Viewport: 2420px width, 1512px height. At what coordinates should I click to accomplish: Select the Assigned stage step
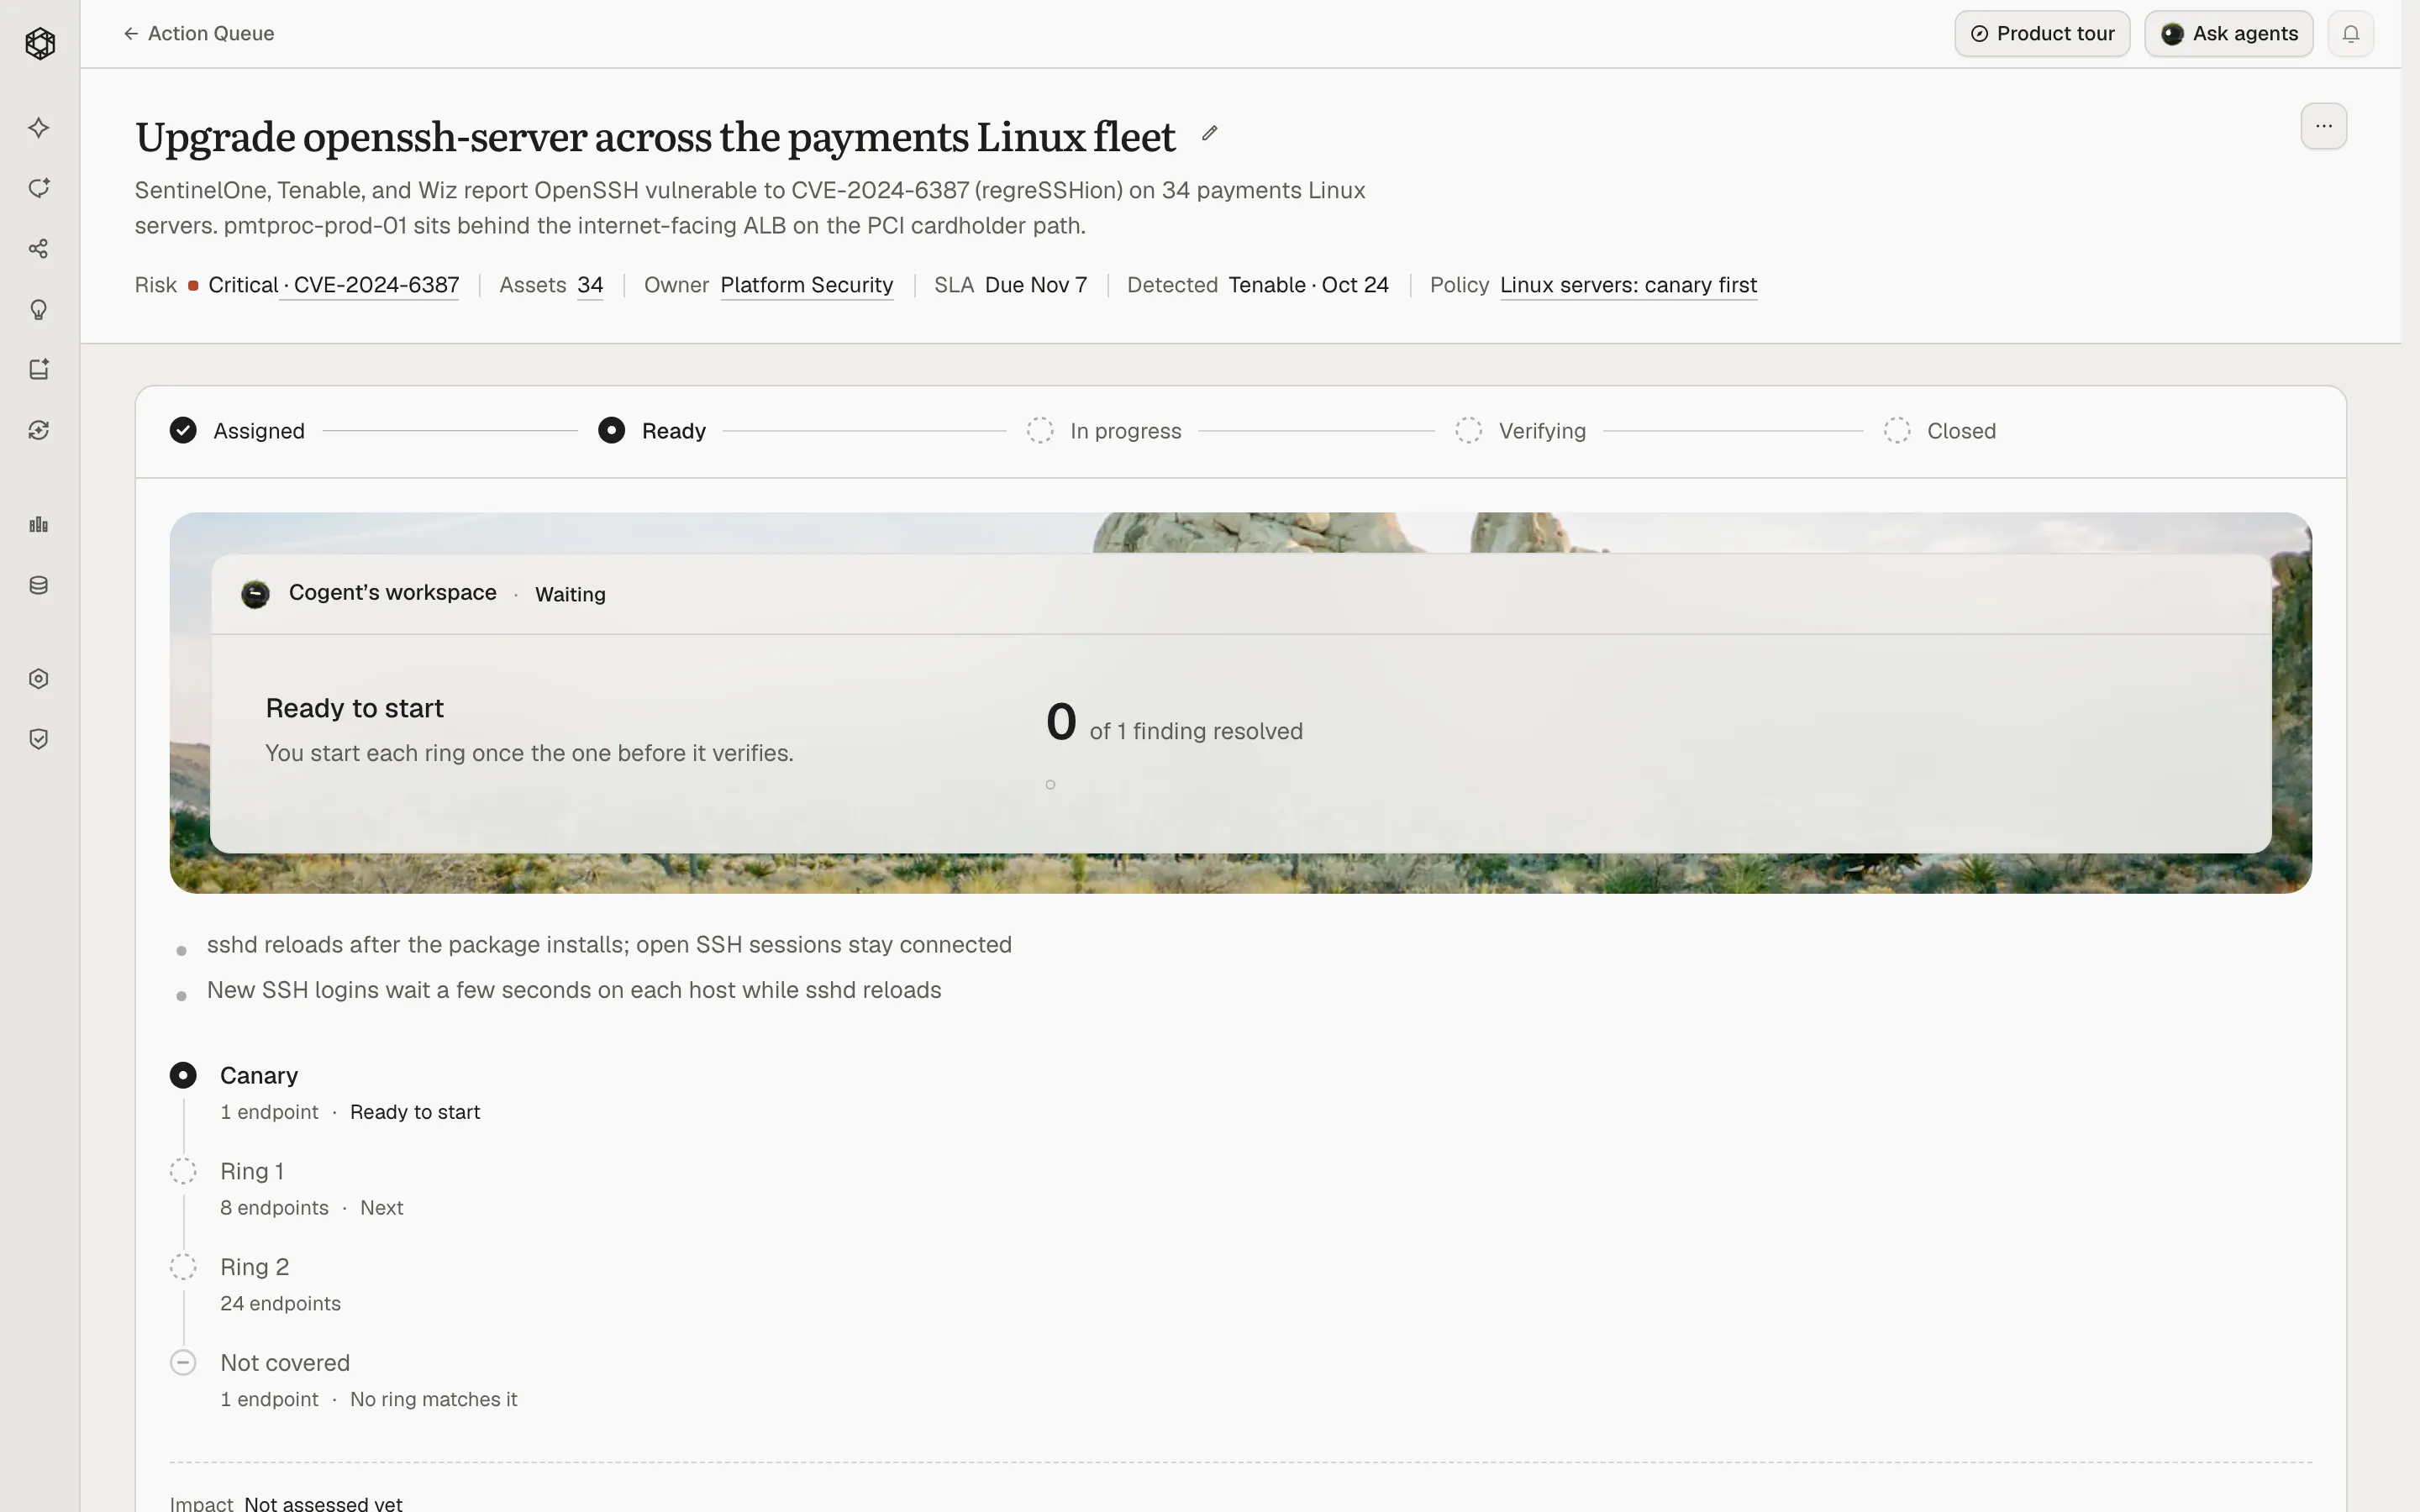[x=238, y=431]
